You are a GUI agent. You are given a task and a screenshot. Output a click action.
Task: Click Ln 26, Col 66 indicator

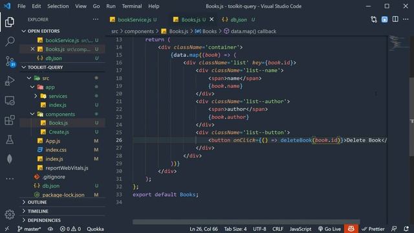coord(204,228)
